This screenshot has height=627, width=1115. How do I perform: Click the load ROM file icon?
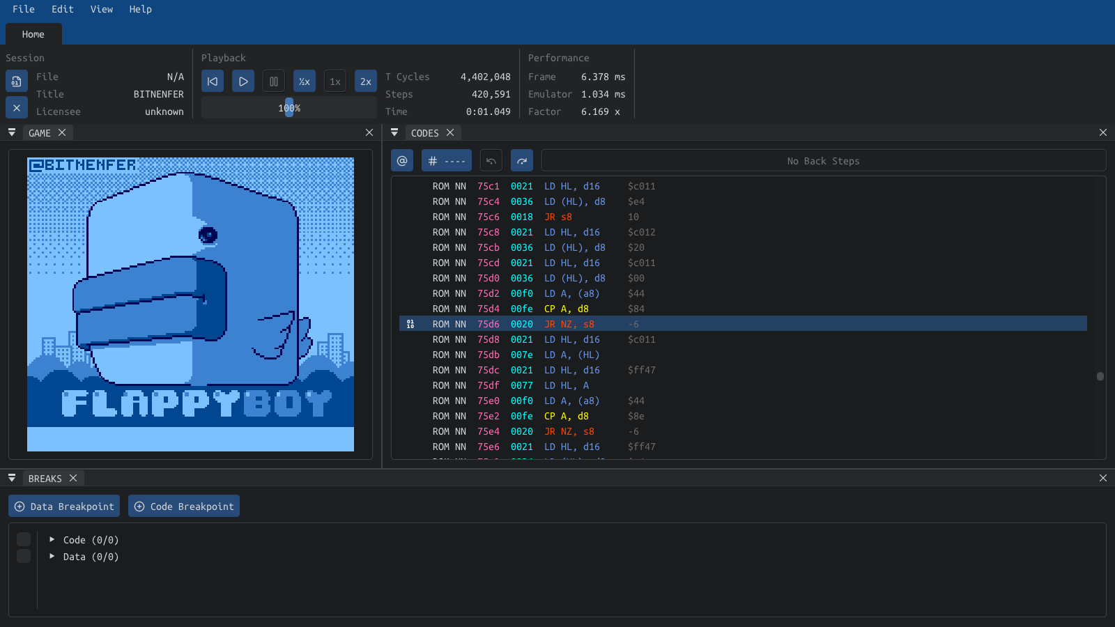17,81
